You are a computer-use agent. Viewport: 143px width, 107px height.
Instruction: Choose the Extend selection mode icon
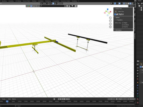117,14
